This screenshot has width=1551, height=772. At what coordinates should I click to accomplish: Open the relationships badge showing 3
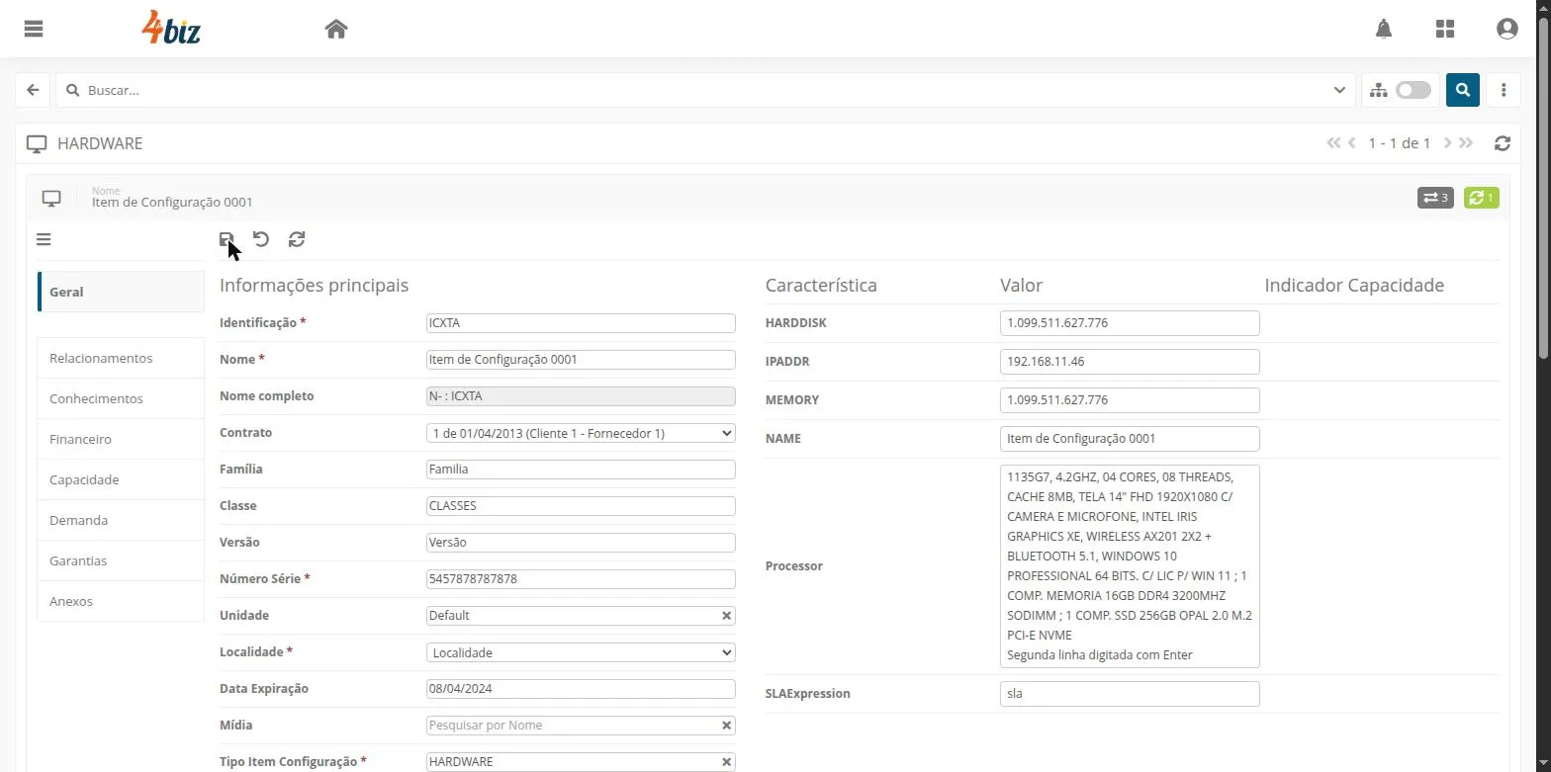click(x=1435, y=198)
